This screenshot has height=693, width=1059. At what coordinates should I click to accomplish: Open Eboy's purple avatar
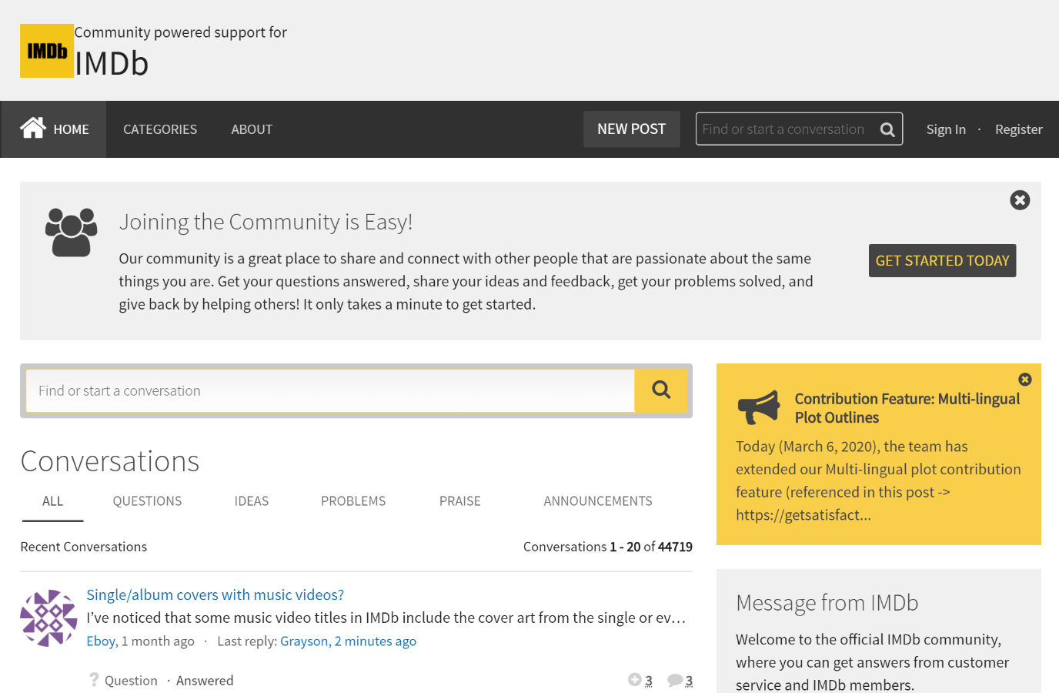[x=48, y=618]
